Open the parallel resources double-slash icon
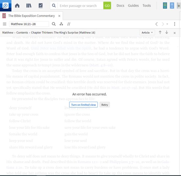The width and height of the screenshot is (181, 176). coord(69,24)
